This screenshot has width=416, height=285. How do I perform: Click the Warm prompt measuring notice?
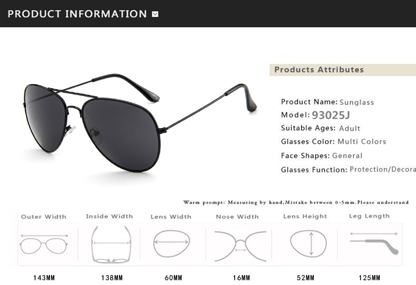[296, 203]
